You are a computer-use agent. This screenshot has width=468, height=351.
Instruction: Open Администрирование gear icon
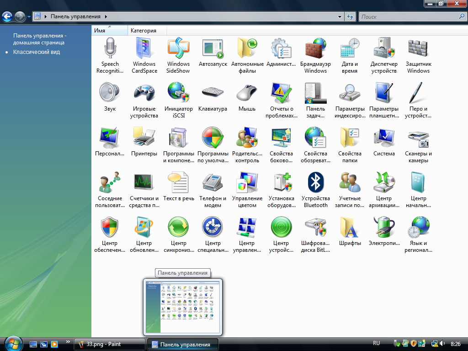click(x=281, y=48)
